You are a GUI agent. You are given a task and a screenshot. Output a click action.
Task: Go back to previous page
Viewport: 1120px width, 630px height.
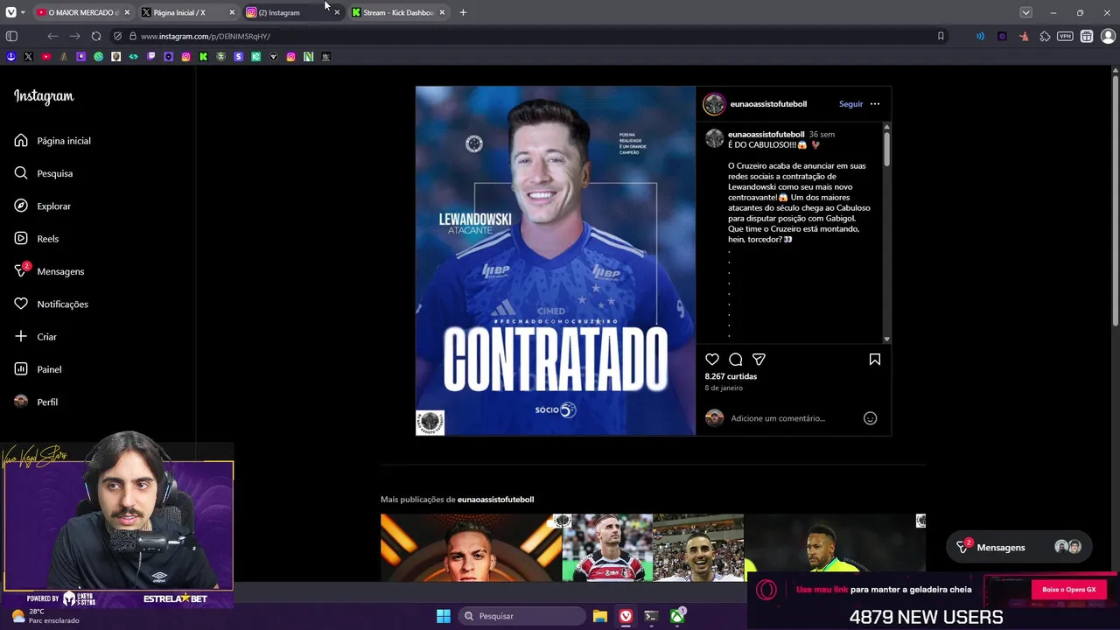52,36
